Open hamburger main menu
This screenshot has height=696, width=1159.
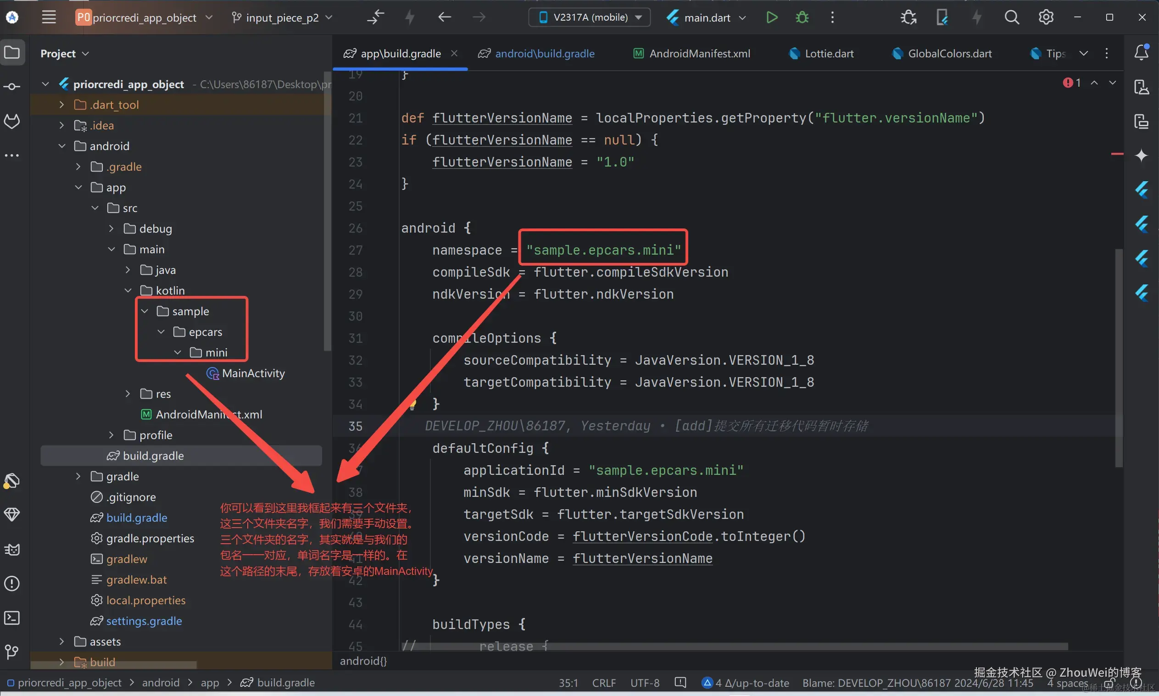point(49,18)
